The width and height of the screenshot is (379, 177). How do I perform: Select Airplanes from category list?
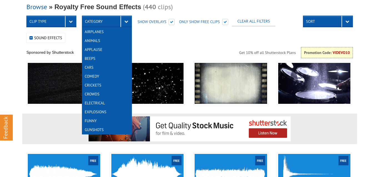(107, 32)
